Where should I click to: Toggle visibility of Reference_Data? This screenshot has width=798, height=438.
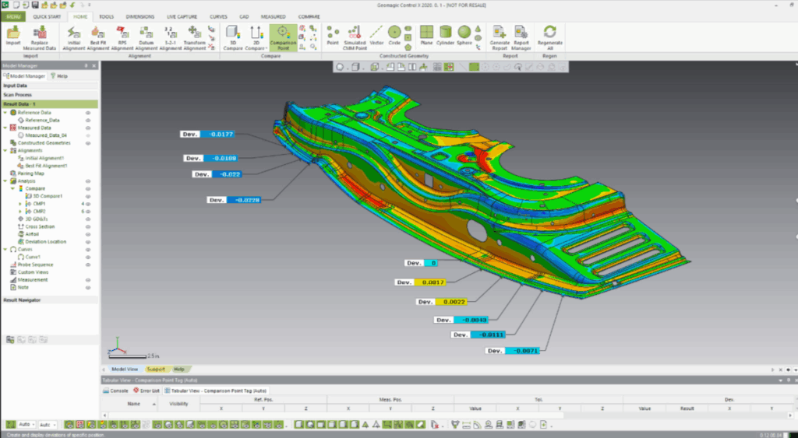tap(88, 121)
